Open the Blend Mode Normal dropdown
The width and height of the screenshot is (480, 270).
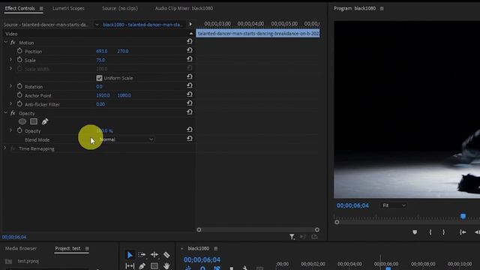click(x=126, y=139)
